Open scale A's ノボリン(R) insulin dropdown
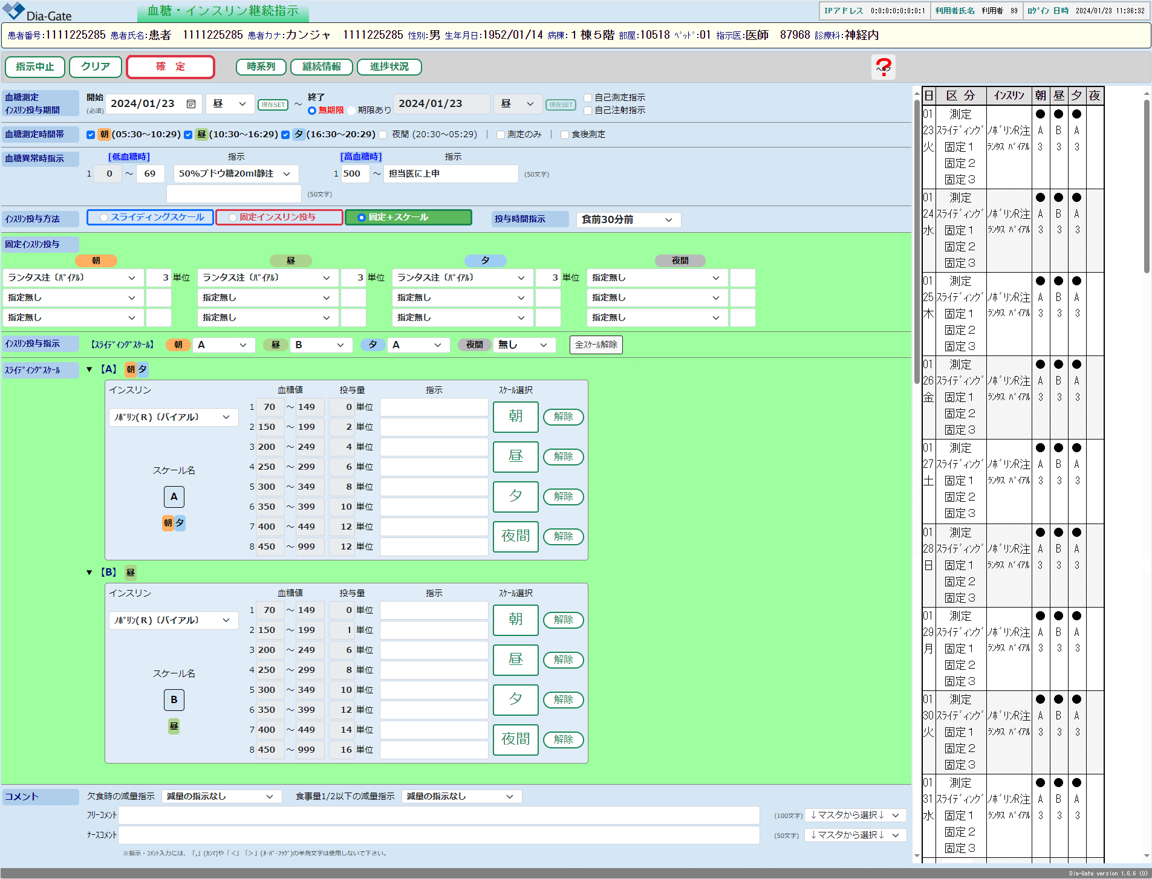 174,418
